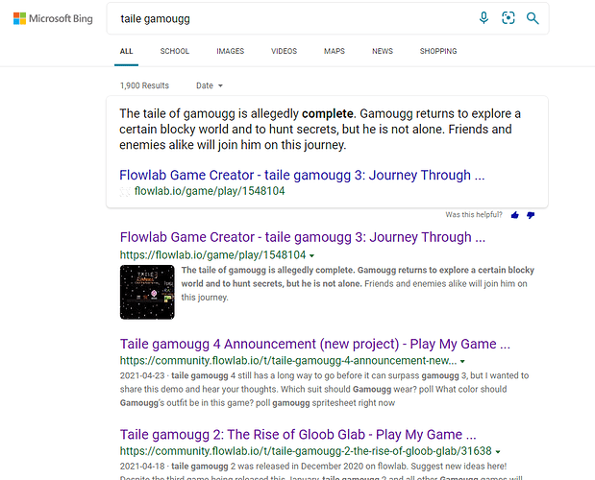
Task: Open Taile gamougg 4 Announcement result
Action: pyautogui.click(x=315, y=344)
